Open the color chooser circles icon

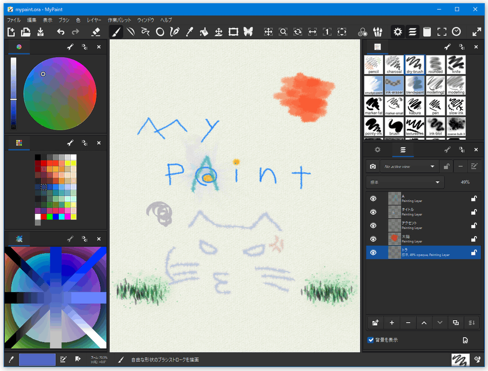[363, 32]
